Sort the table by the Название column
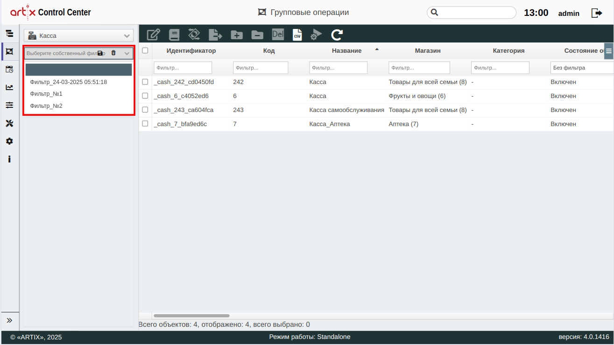Viewport: 614px width, 345px height. tap(346, 50)
